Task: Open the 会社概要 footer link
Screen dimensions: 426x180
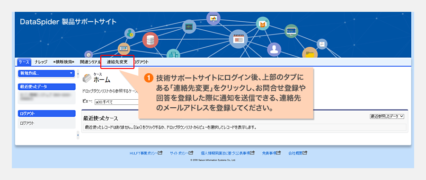Action: pyautogui.click(x=295, y=153)
